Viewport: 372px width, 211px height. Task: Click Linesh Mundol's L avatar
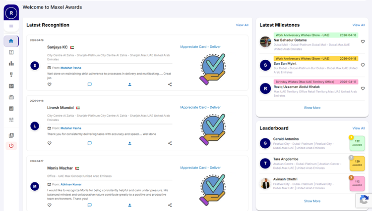[35, 126]
